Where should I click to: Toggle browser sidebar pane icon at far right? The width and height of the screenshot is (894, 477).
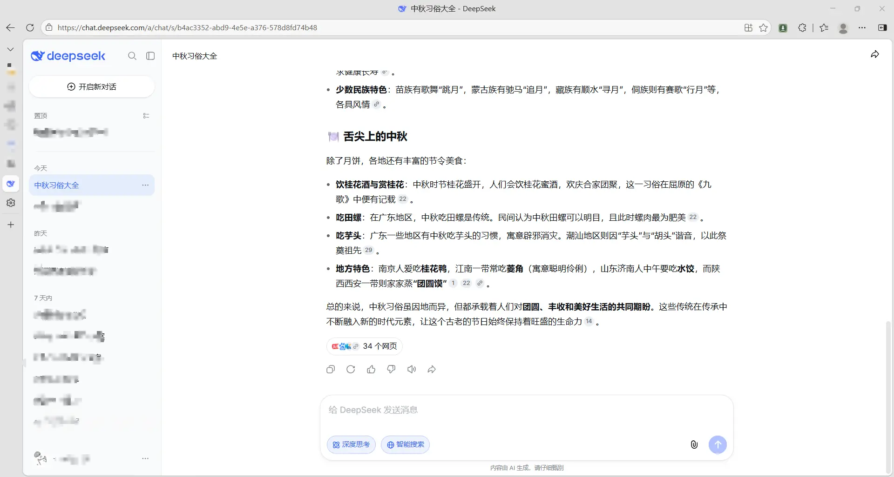[x=882, y=27]
